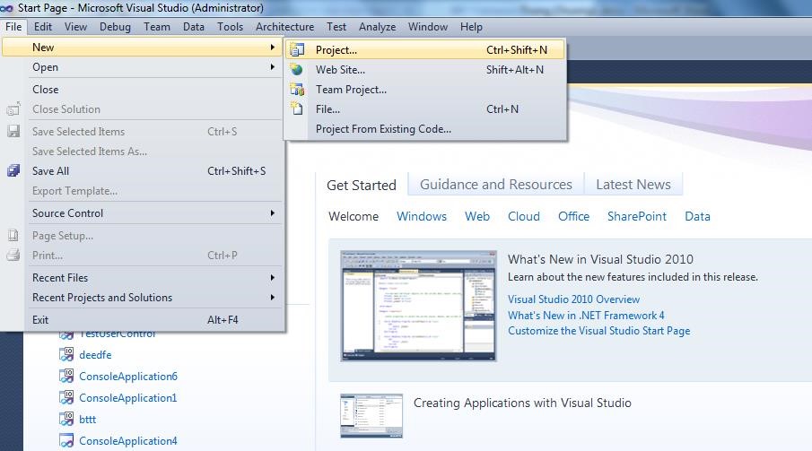Viewport: 812px width, 451px height.
Task: Click the New File icon
Action: pyautogui.click(x=297, y=109)
